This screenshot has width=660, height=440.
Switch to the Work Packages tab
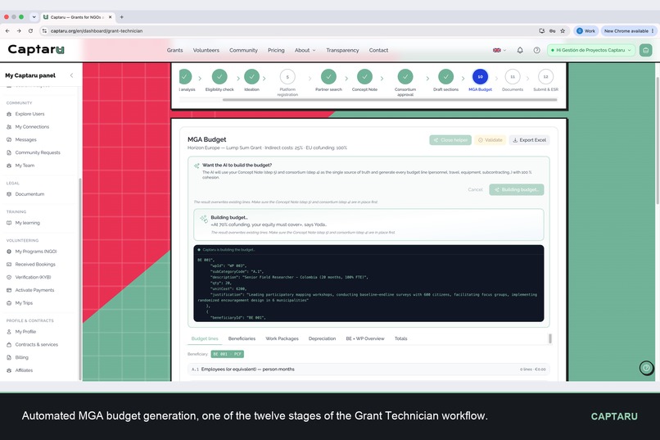pyautogui.click(x=282, y=338)
